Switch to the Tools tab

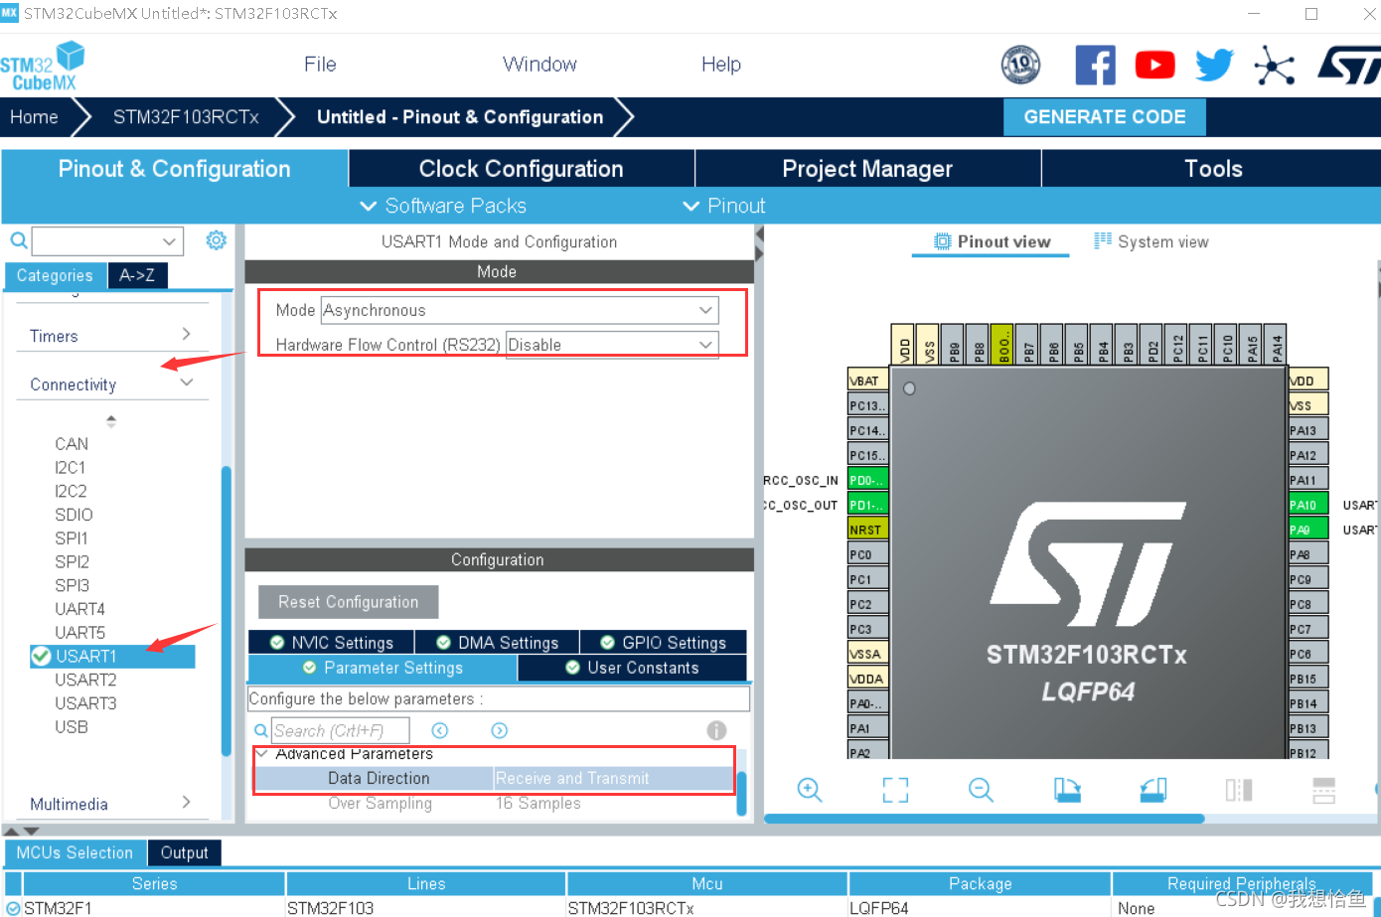click(1213, 169)
